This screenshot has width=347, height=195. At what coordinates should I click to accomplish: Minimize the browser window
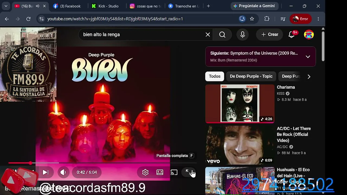291,6
